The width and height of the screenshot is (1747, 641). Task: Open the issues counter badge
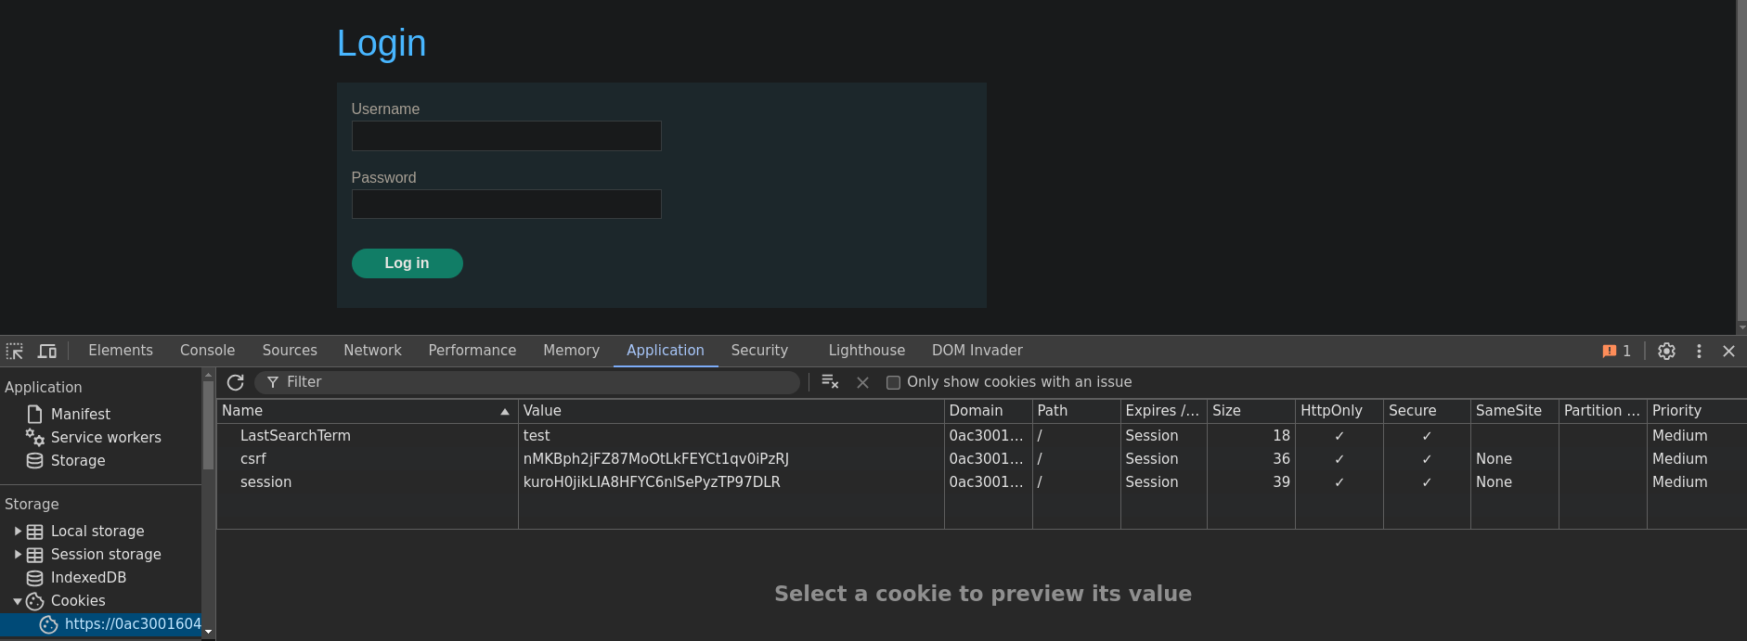1616,351
